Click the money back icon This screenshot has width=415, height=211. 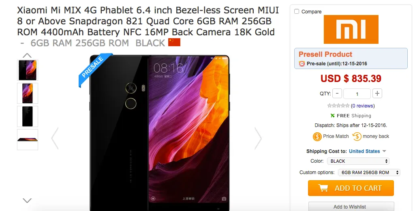click(357, 136)
